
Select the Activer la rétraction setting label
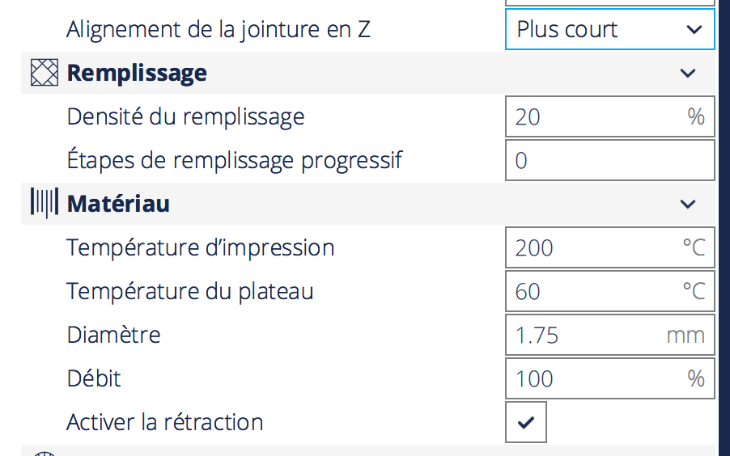point(165,422)
